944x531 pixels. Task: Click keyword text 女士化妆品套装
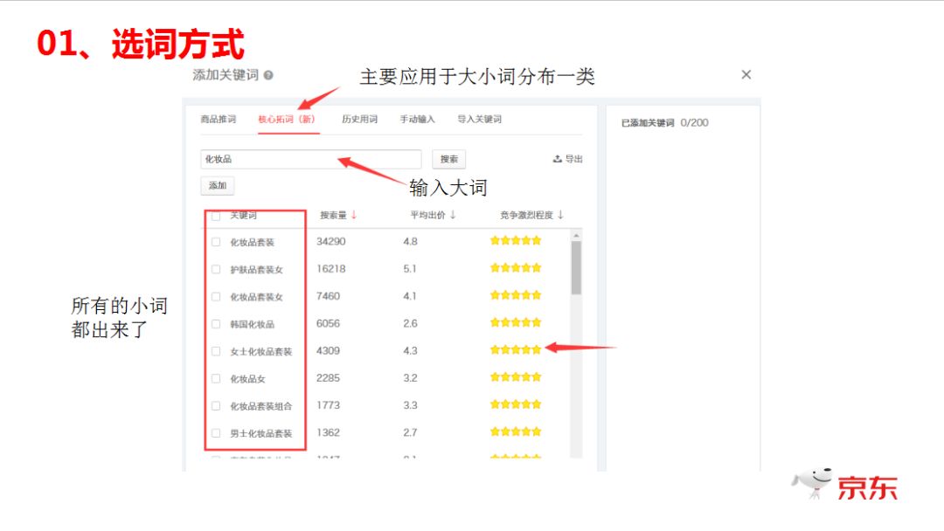(x=260, y=351)
